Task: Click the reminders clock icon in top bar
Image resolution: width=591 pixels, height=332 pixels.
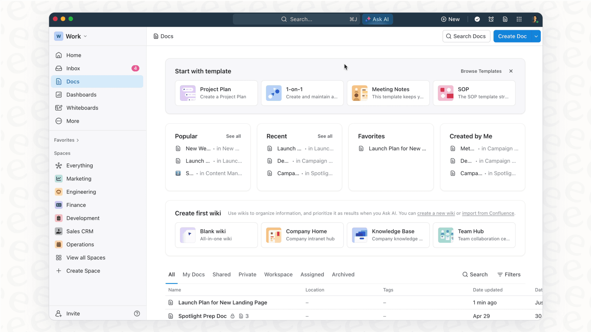Action: (x=491, y=19)
